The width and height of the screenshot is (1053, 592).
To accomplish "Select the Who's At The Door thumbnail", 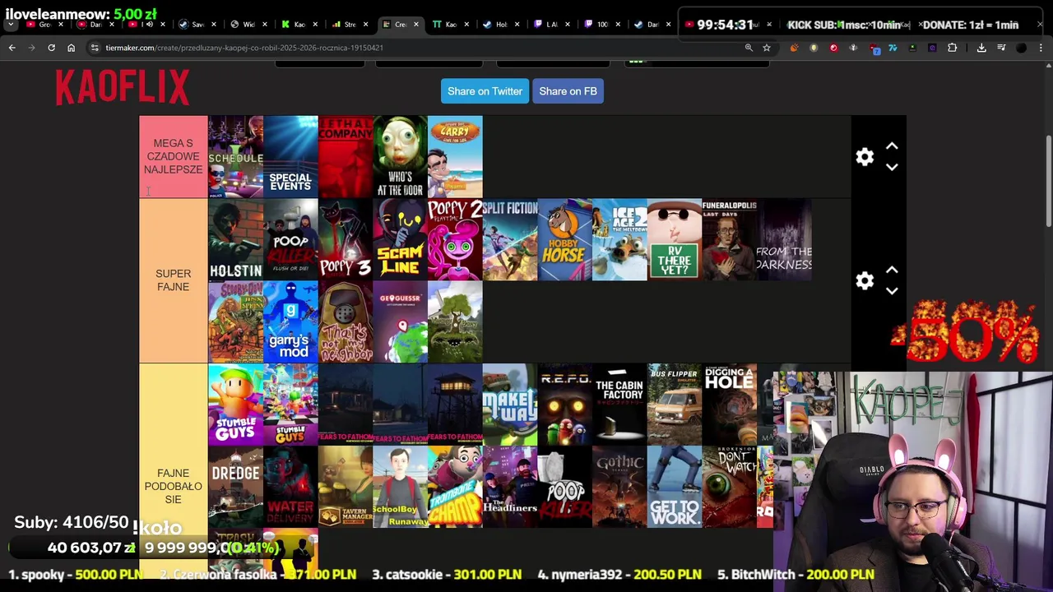I will coord(400,157).
